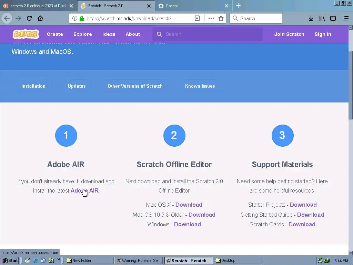
Task: Open the Ideas menu item
Action: pos(109,34)
